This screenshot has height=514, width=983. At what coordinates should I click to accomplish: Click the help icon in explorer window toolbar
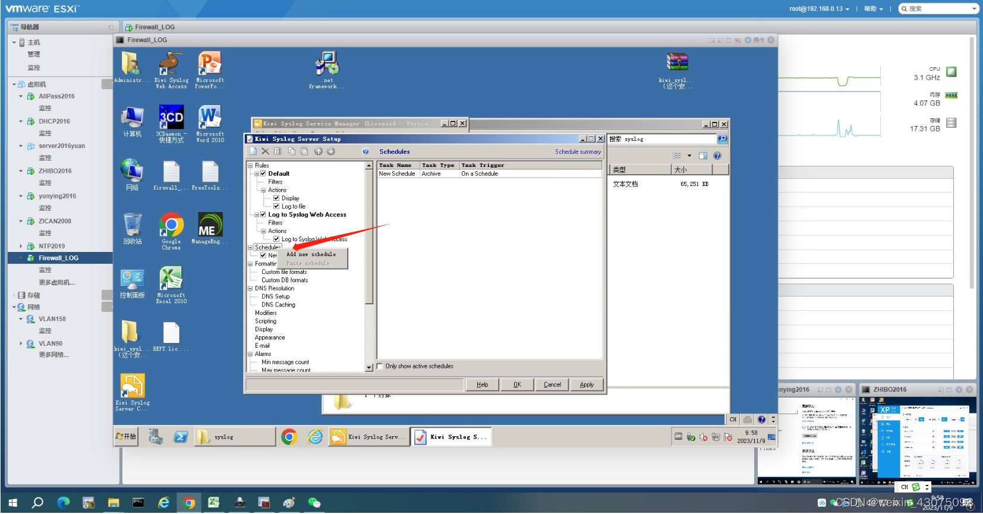(x=717, y=156)
